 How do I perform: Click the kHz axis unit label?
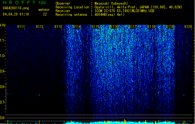point(3,25)
